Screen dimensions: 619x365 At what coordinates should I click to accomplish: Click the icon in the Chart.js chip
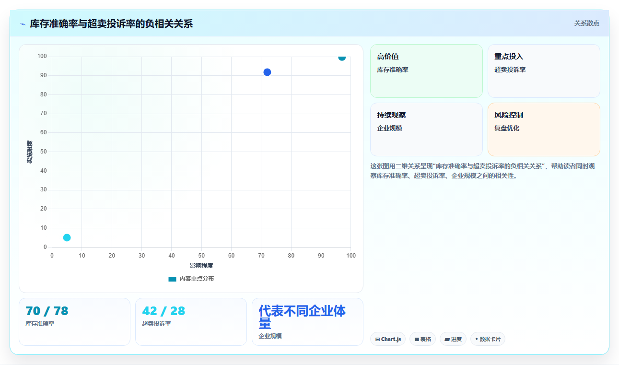378,339
